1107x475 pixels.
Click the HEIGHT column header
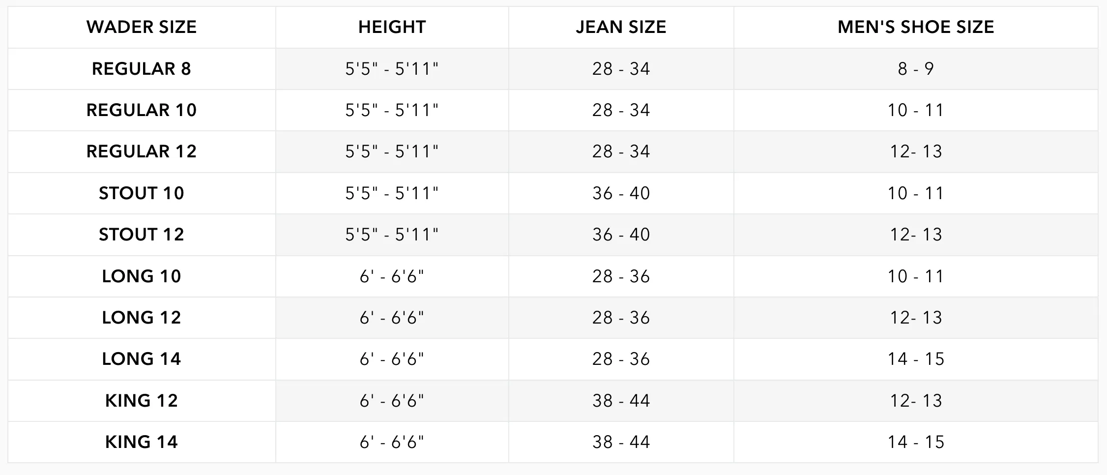tap(392, 27)
